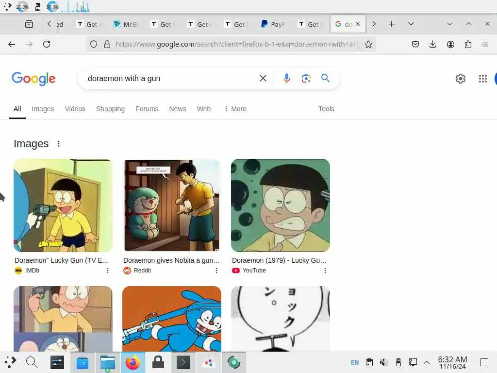Open options for the IMDb image result
Screen dimensions: 497x373
pos(108,271)
